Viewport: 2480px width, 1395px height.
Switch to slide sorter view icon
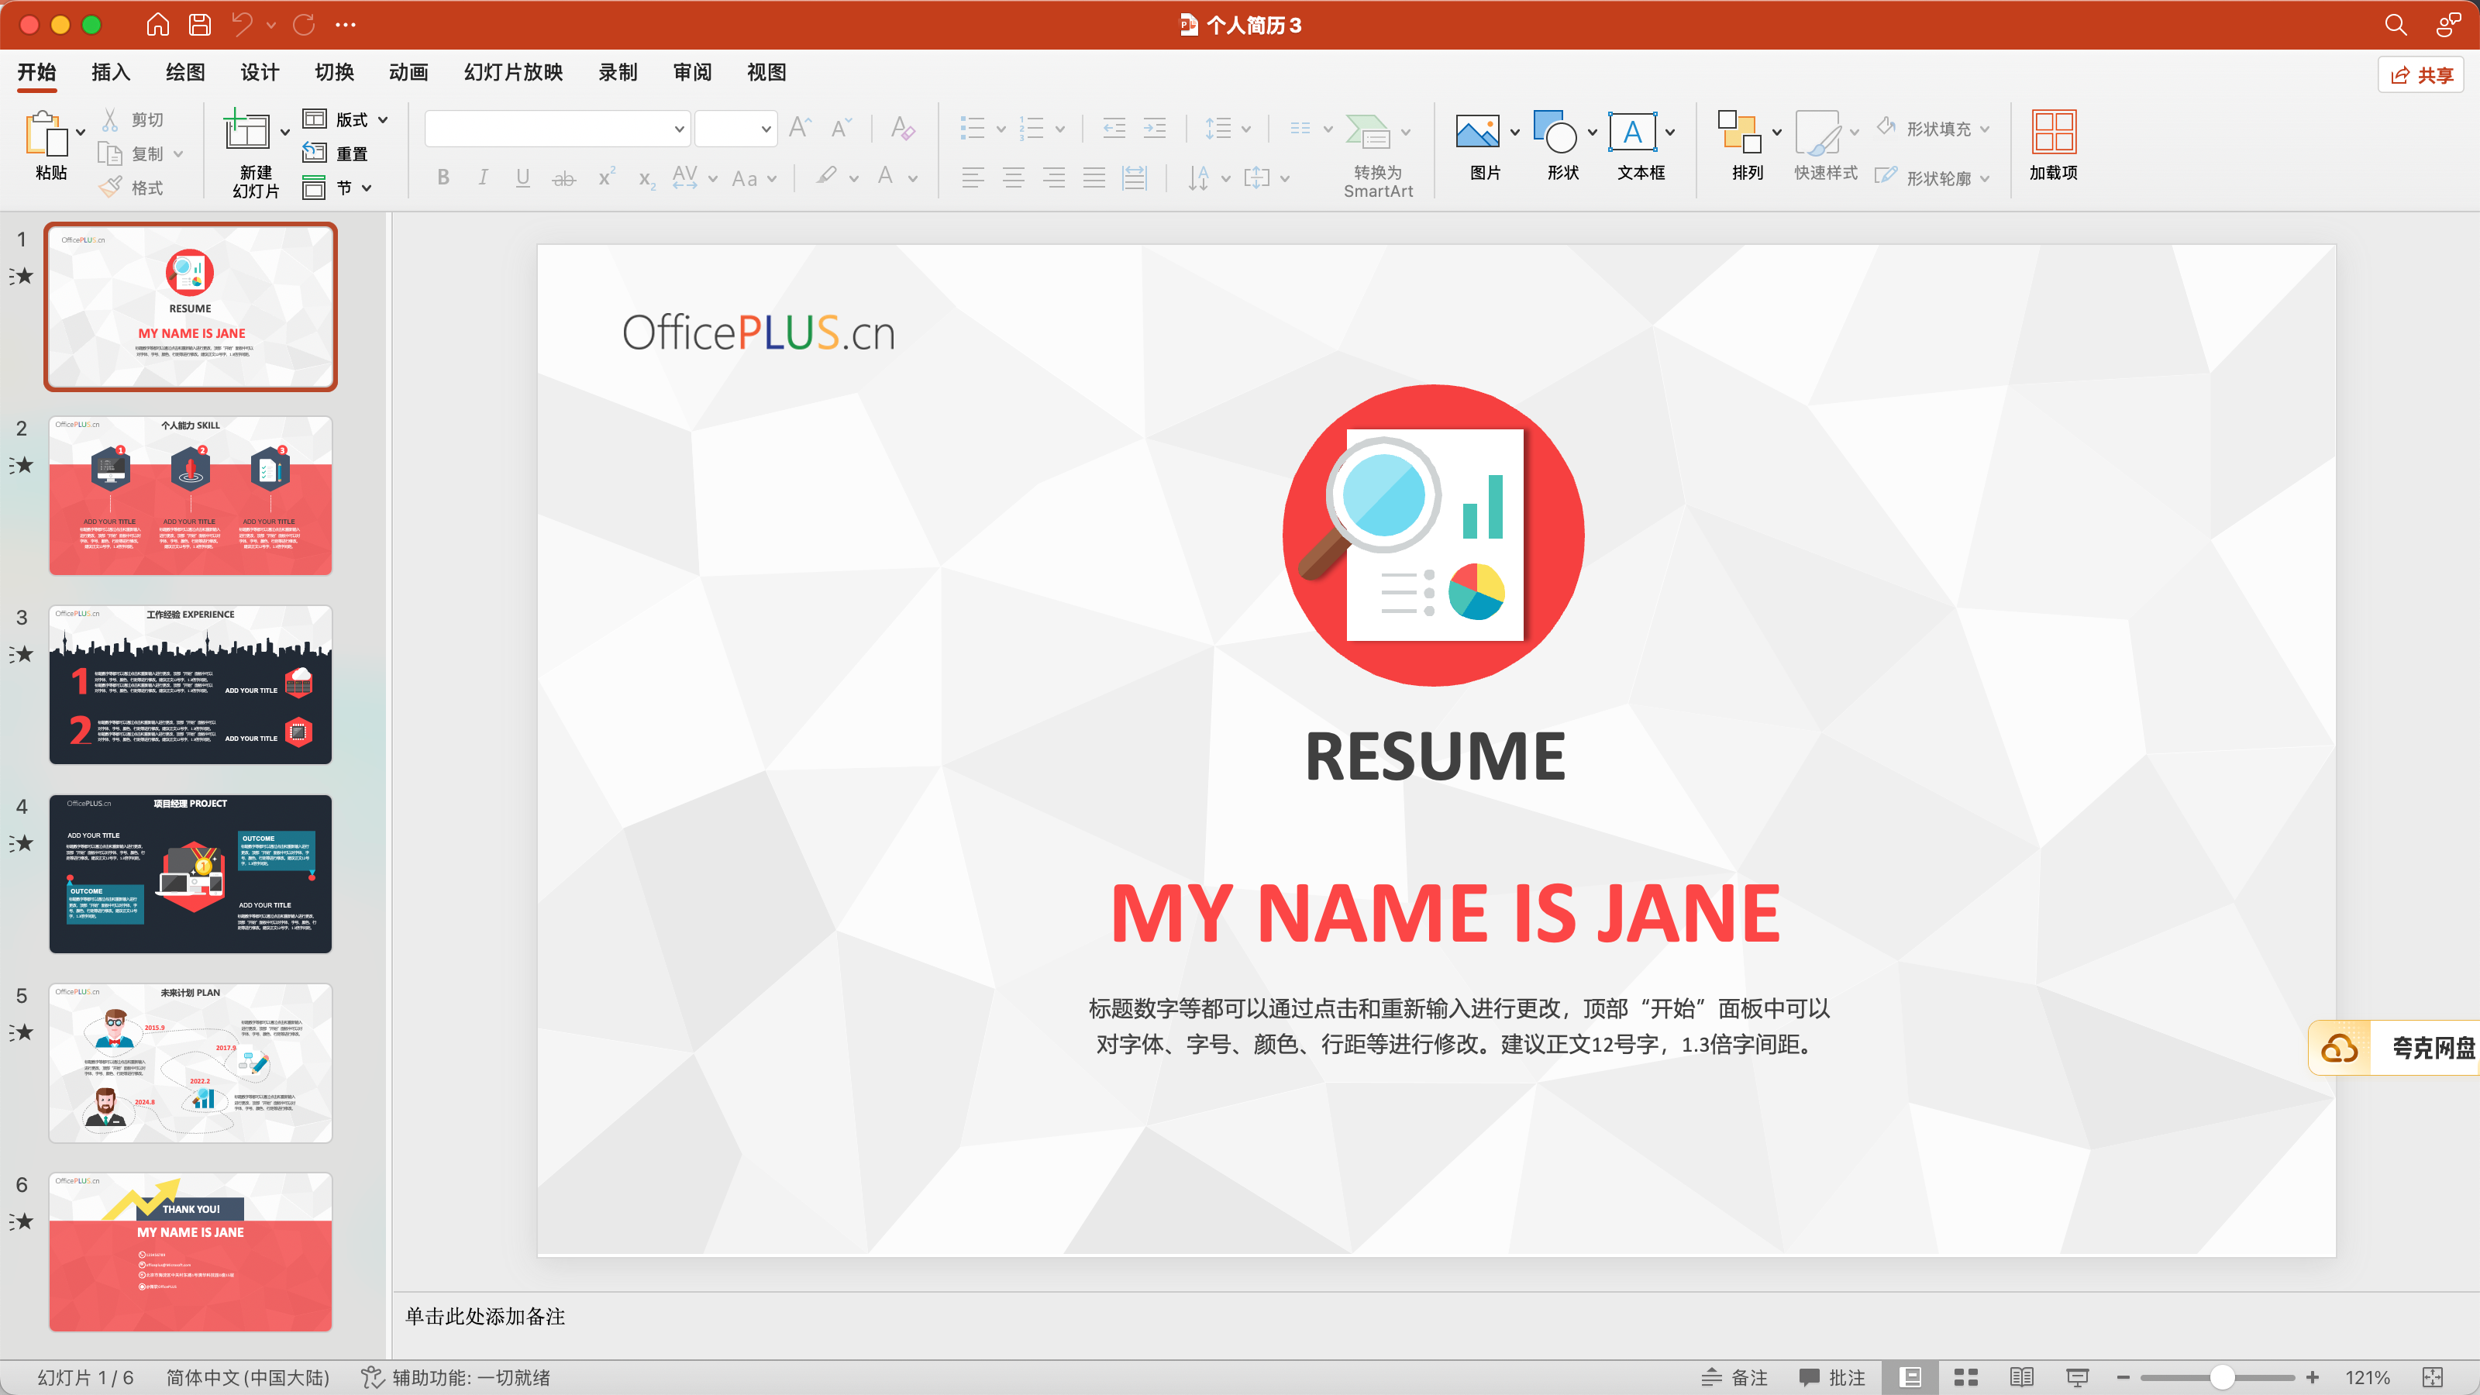coord(1965,1378)
